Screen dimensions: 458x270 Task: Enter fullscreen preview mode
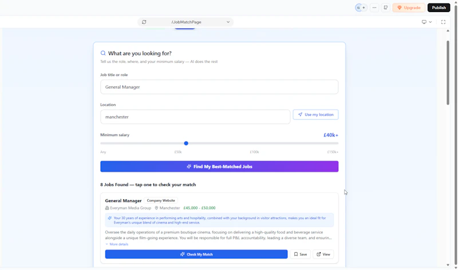tap(443, 22)
